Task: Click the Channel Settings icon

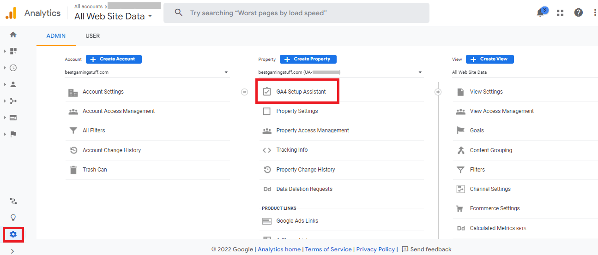Action: tap(460, 189)
